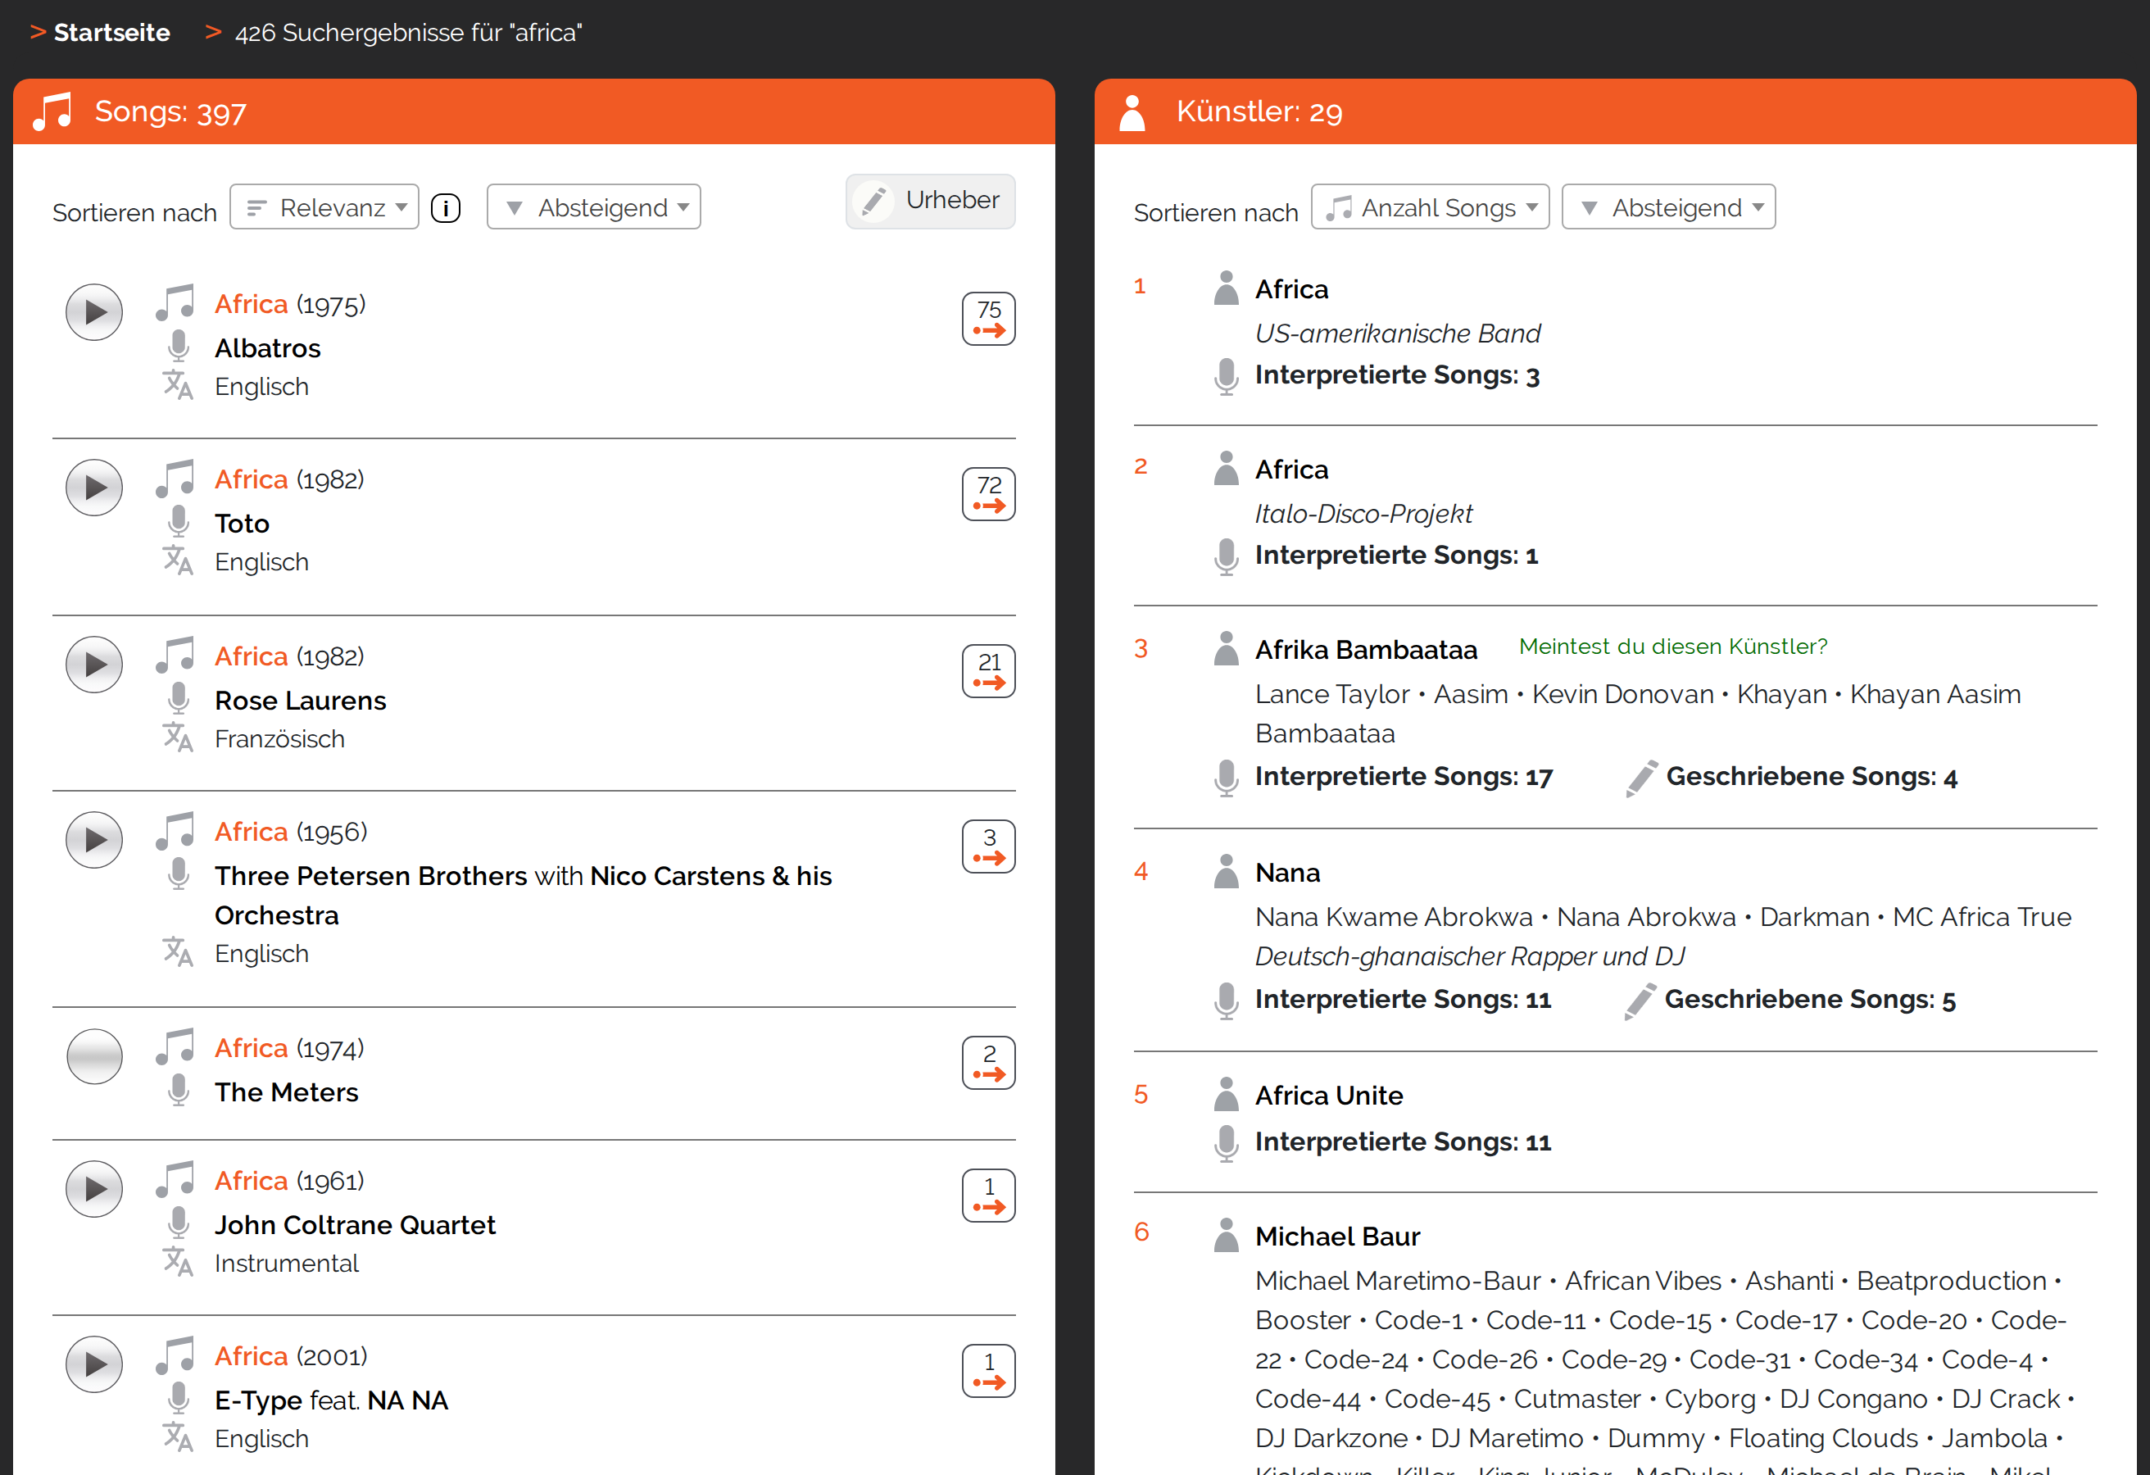This screenshot has height=1475, width=2150.
Task: Click the music note icon beside Africa (1975)
Action: click(x=175, y=302)
